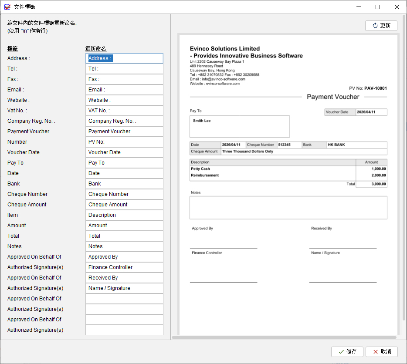
Task: Click PAV-10001 in the voucher preview
Action: tap(375, 88)
